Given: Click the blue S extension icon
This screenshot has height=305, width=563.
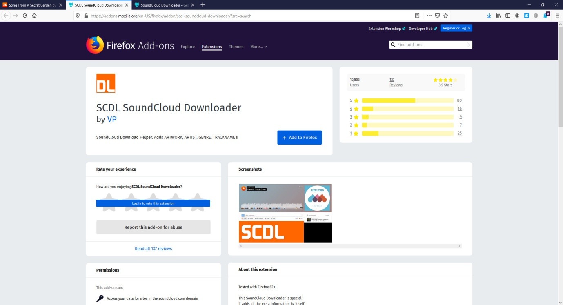Looking at the screenshot, I should (x=527, y=16).
